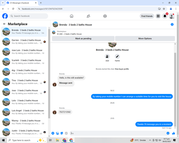Open the Brenda conversation in the list
Viewport: 179px width, 143px height.
click(x=24, y=31)
